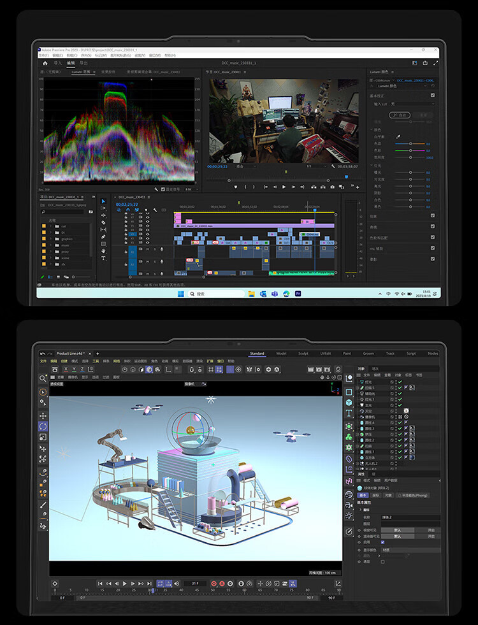478x625 pixels.
Task: Select the Razor tool in Premiere's toolbar
Action: (x=103, y=222)
